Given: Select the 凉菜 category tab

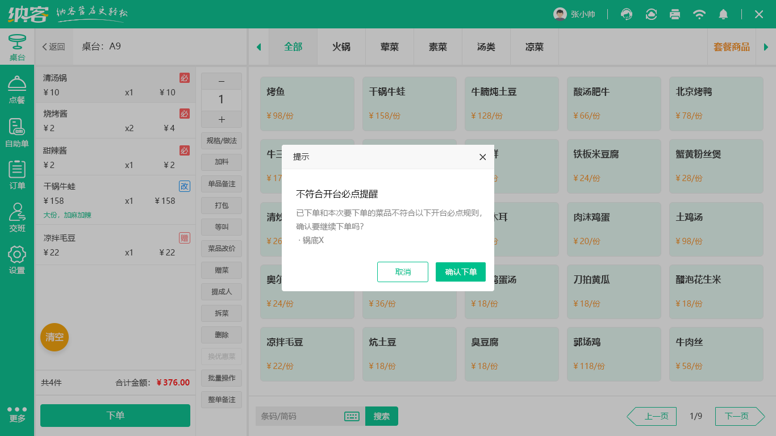Looking at the screenshot, I should coord(535,47).
